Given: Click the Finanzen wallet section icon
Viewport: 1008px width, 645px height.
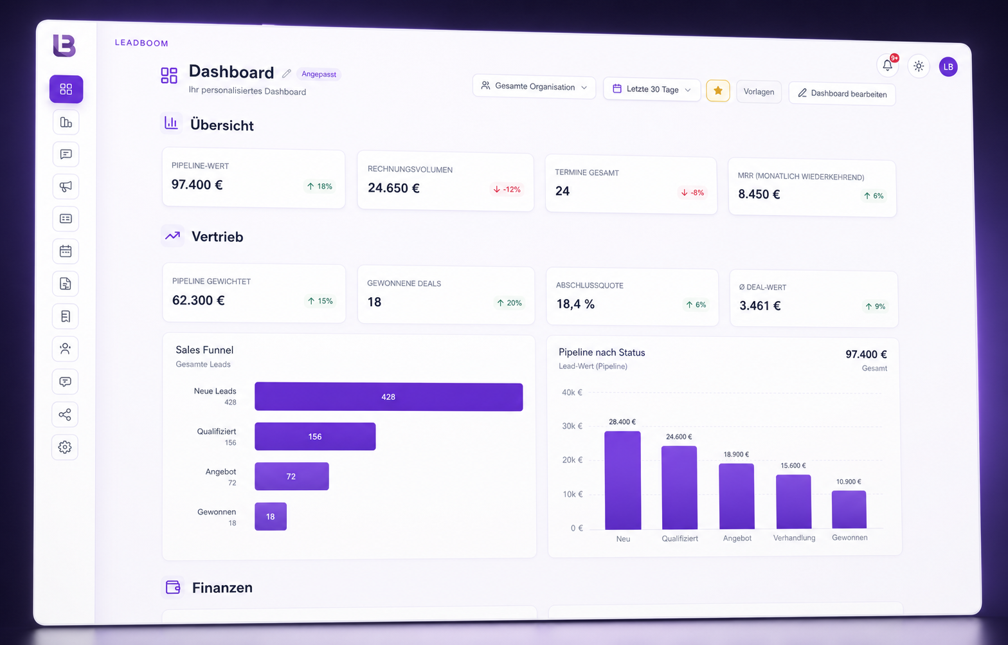Looking at the screenshot, I should pos(173,586).
